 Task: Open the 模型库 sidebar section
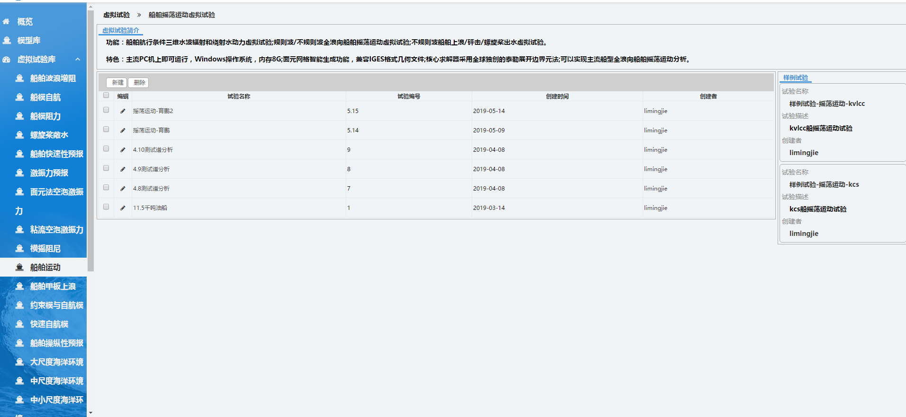click(x=28, y=41)
